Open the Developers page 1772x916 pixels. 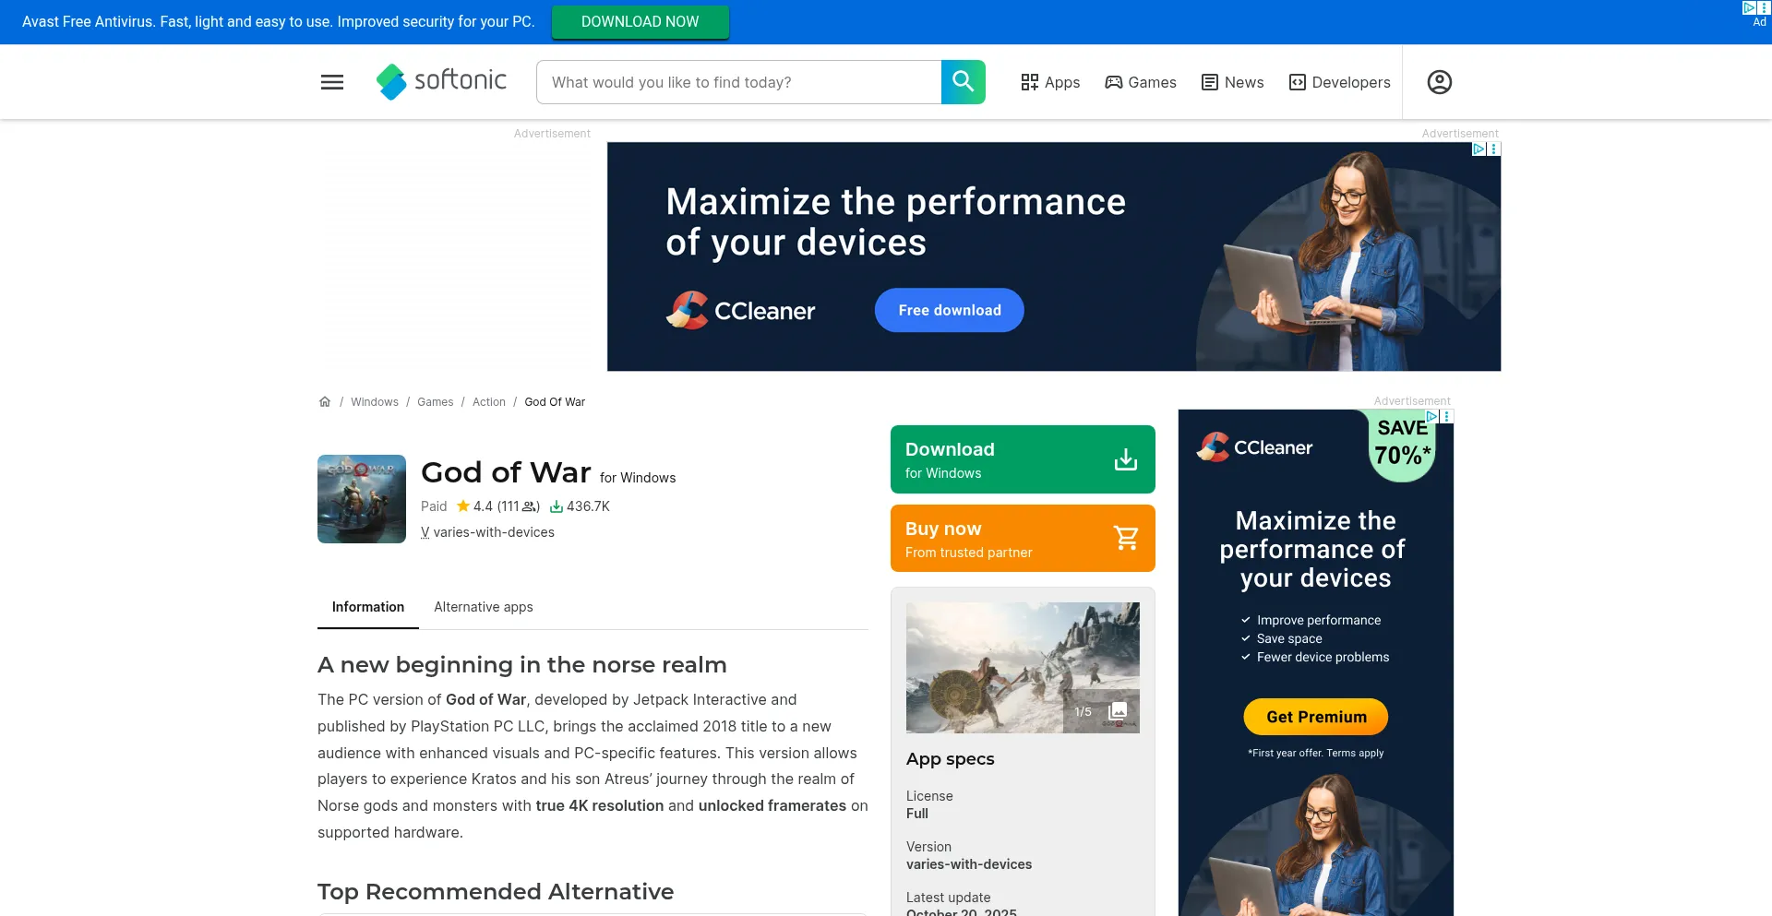click(x=1339, y=82)
